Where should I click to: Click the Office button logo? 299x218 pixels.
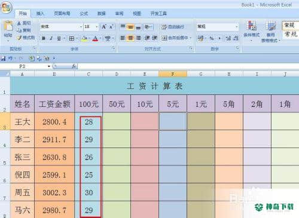(x=6, y=8)
